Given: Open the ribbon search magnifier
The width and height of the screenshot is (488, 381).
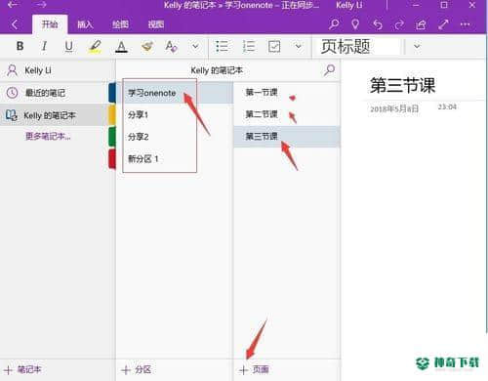Looking at the screenshot, I should [334, 24].
